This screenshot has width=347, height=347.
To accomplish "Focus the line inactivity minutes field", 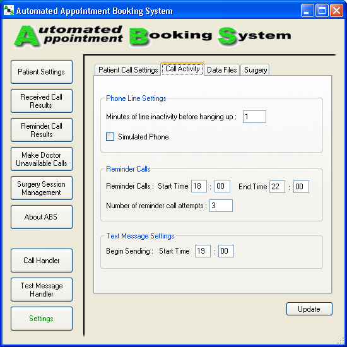I will (x=254, y=117).
